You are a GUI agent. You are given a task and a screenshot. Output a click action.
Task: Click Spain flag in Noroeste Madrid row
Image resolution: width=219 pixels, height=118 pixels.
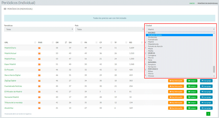(39, 97)
